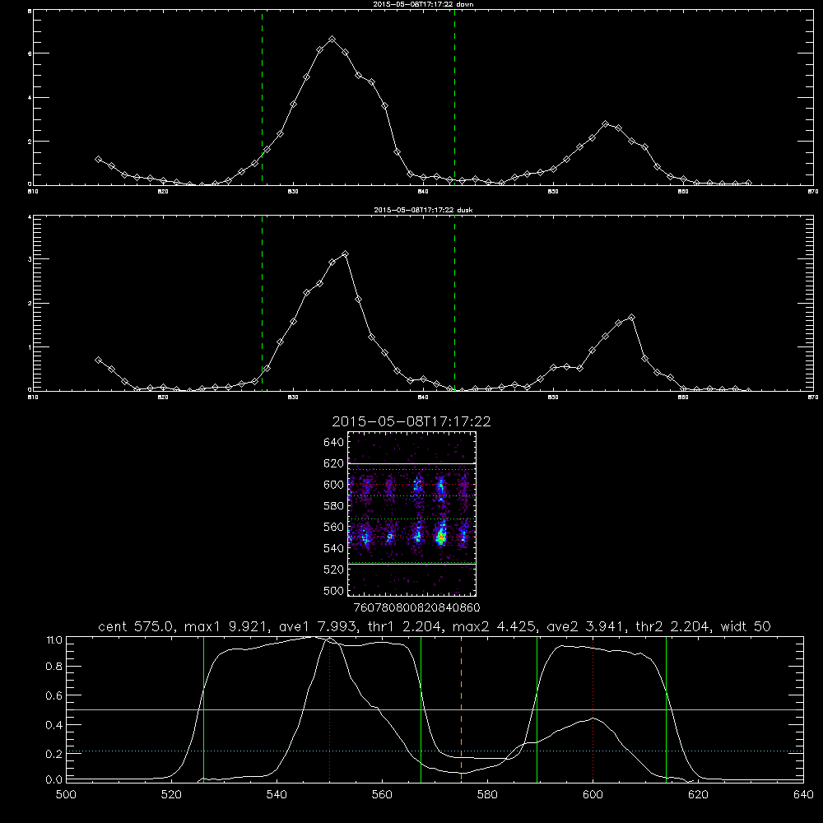This screenshot has width=823, height=823.
Task: Click left green dashed line in dawn plot
Action: pos(262,98)
